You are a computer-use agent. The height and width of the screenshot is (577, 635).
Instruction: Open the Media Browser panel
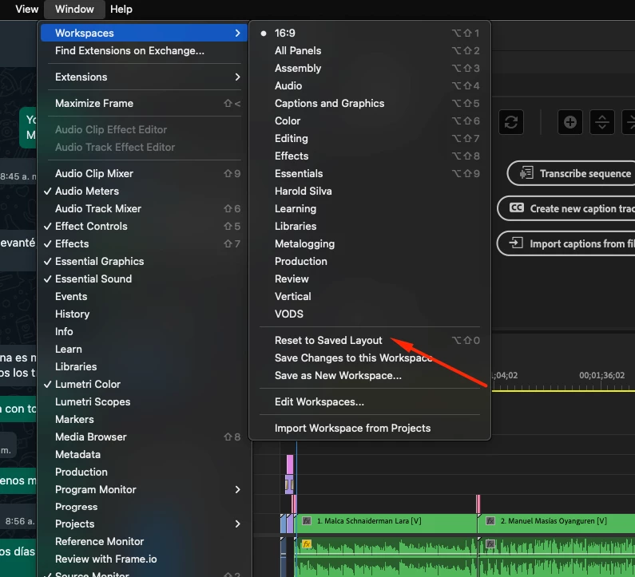(144, 437)
